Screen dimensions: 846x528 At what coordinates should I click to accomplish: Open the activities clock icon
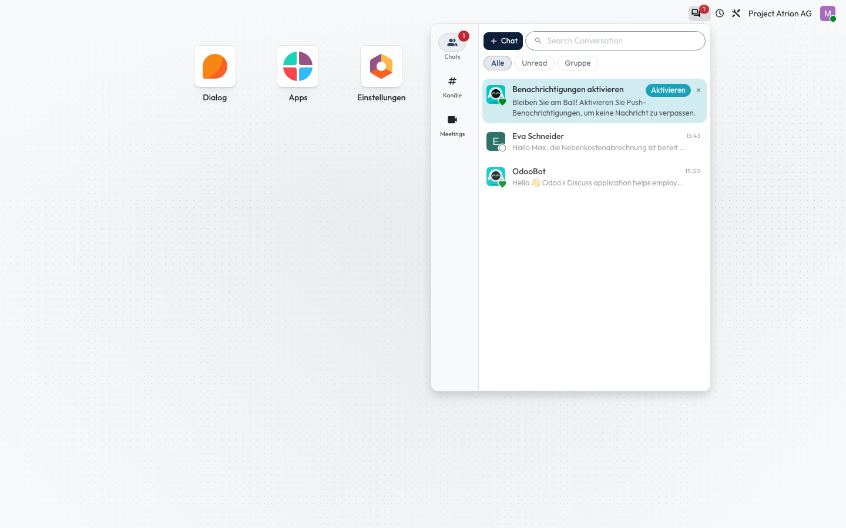(720, 13)
